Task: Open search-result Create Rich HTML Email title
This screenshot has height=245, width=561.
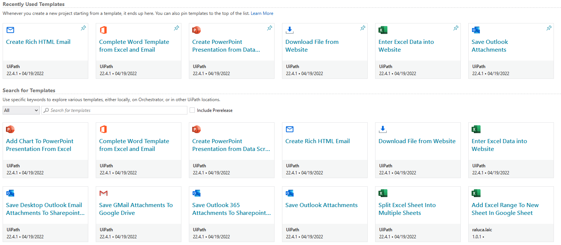Action: pyautogui.click(x=318, y=141)
